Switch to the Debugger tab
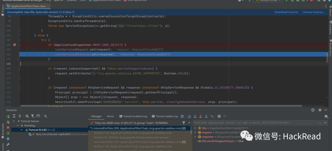The width and height of the screenshot is (332, 151). pos(96,116)
